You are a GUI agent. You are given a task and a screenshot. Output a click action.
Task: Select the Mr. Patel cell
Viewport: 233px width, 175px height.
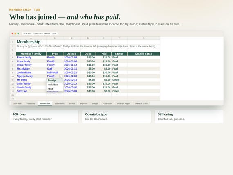[x=31, y=80]
